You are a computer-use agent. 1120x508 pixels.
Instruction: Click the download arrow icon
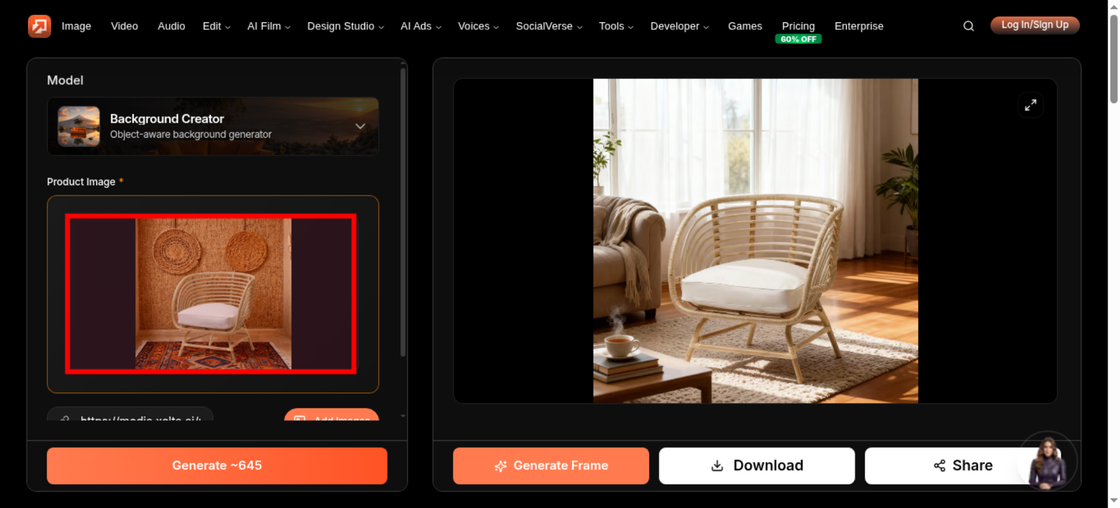717,465
